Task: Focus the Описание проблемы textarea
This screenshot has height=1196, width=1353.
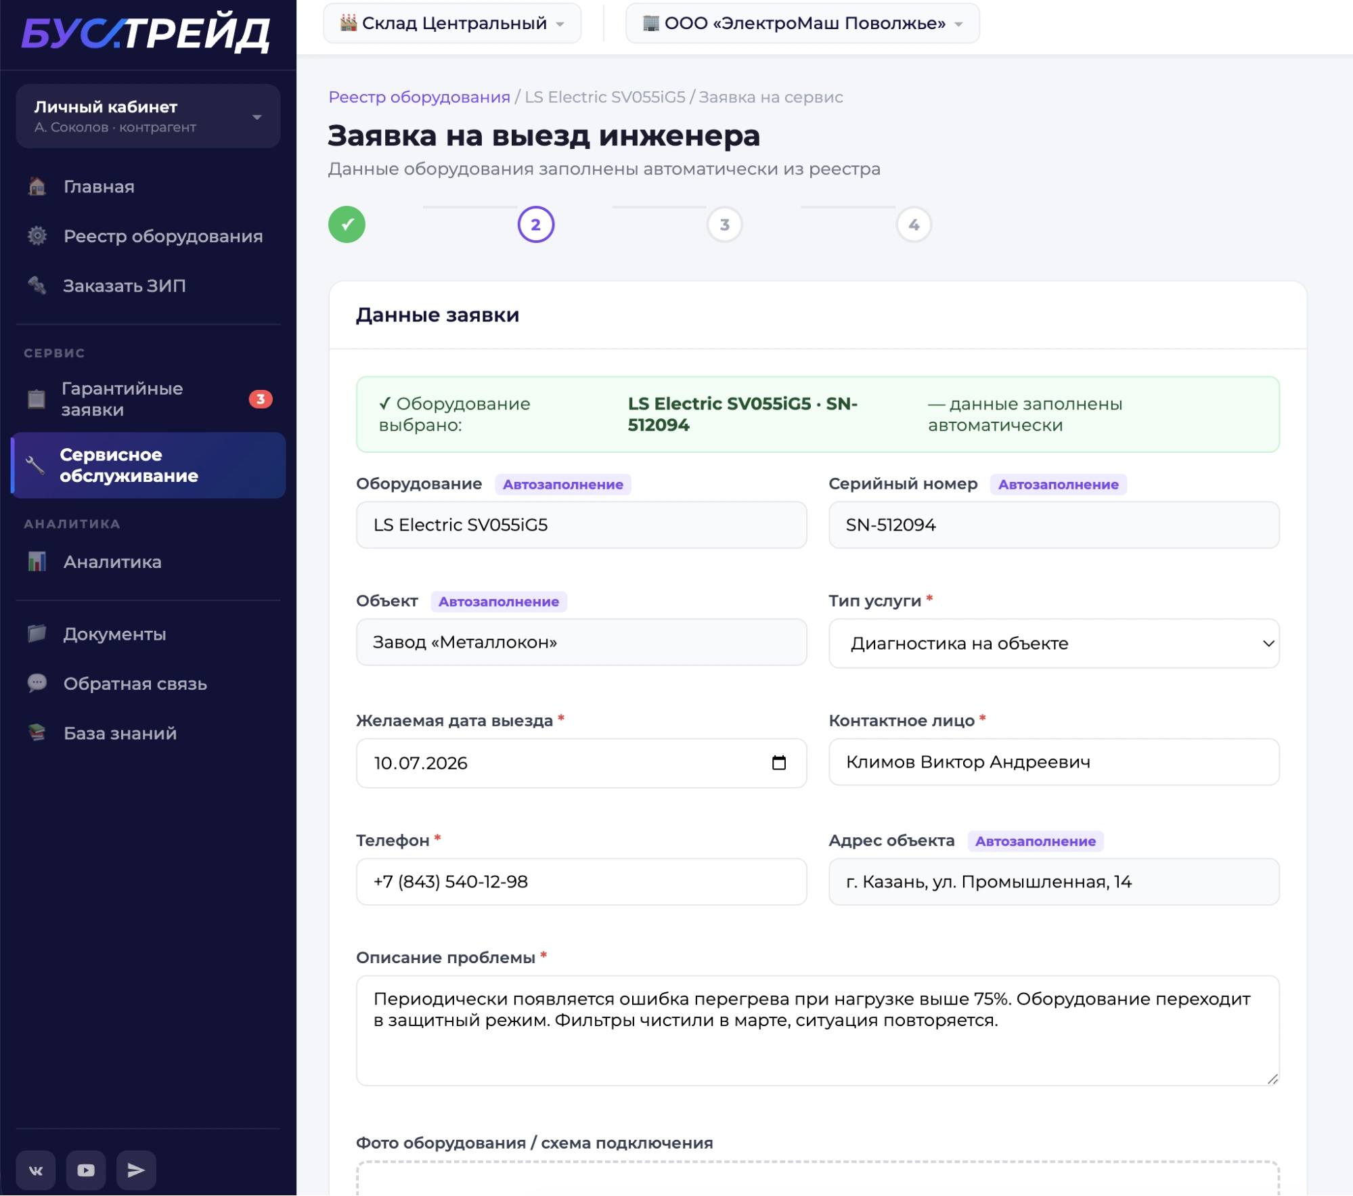Action: (818, 1031)
